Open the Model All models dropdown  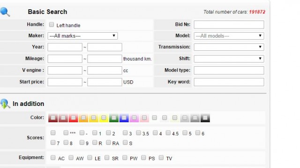tap(229, 36)
